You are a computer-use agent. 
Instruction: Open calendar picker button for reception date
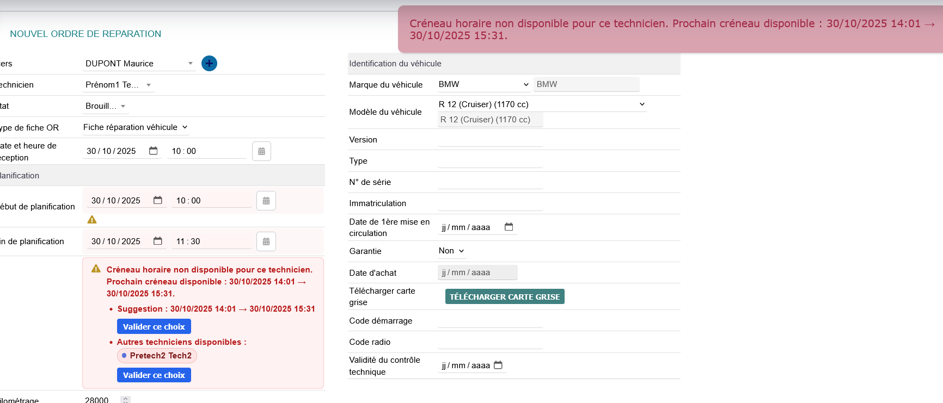pos(261,151)
